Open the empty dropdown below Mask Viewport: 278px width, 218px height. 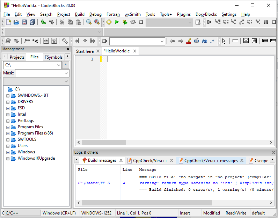[x=36, y=81]
